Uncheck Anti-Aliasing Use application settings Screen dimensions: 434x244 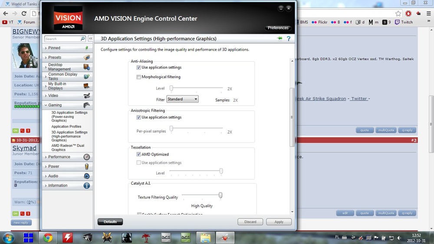(x=138, y=68)
